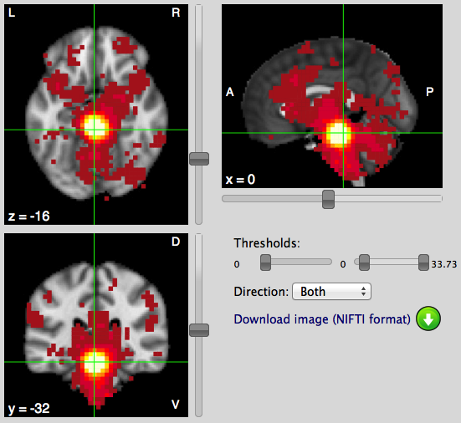This screenshot has width=461, height=423.
Task: Click the second threshold slider's lower handle
Action: coord(364,262)
